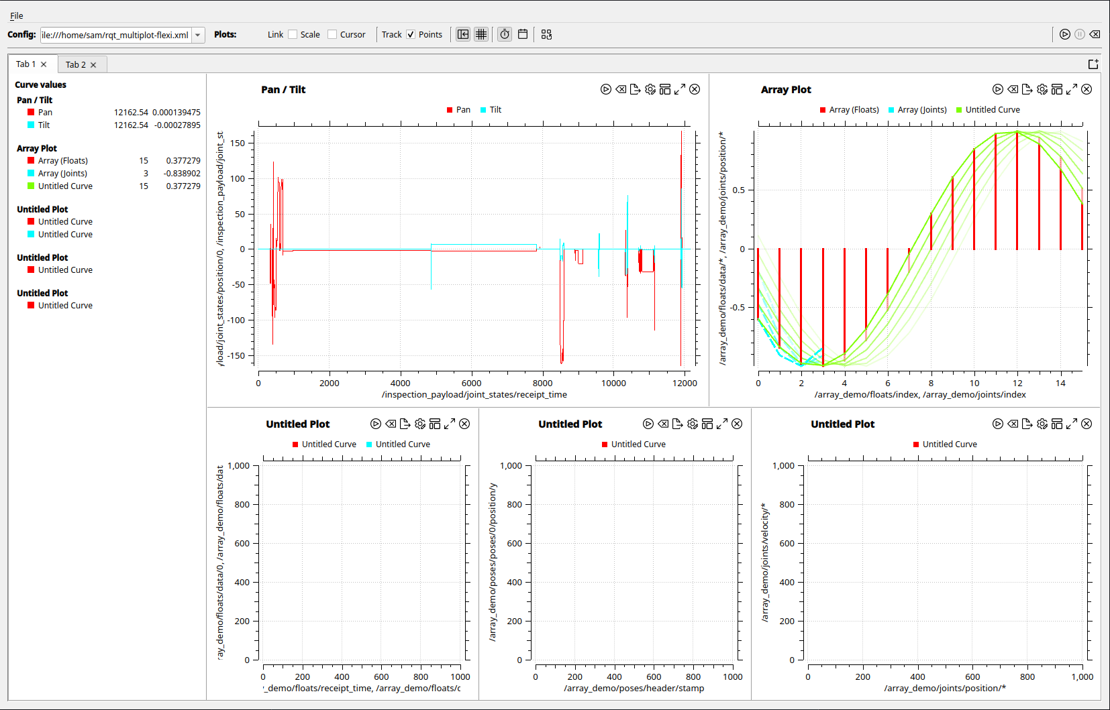Maximize the joints position Untitled Plot
1110x710 pixels.
click(x=1072, y=424)
